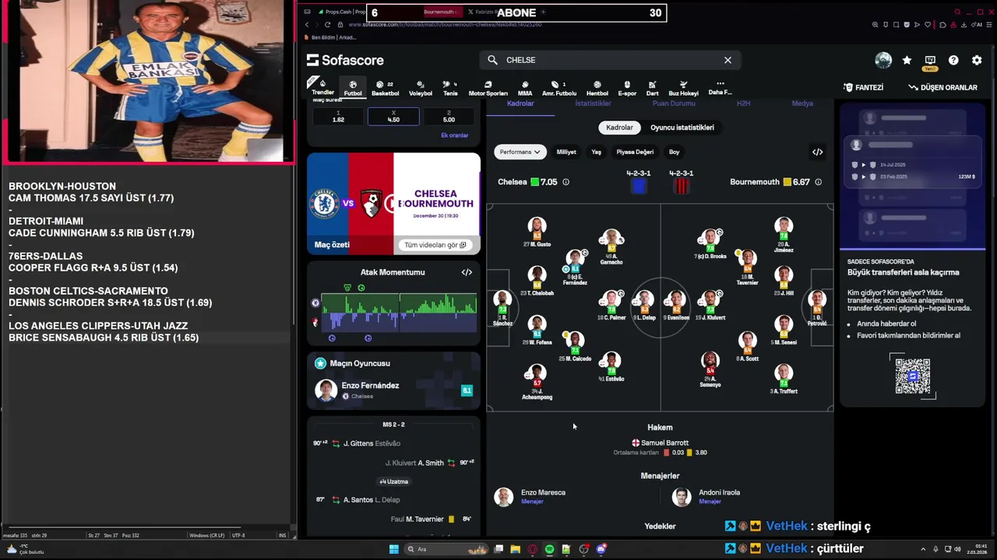Select the Basketbol sport icon
This screenshot has width=997, height=560.
pos(385,88)
